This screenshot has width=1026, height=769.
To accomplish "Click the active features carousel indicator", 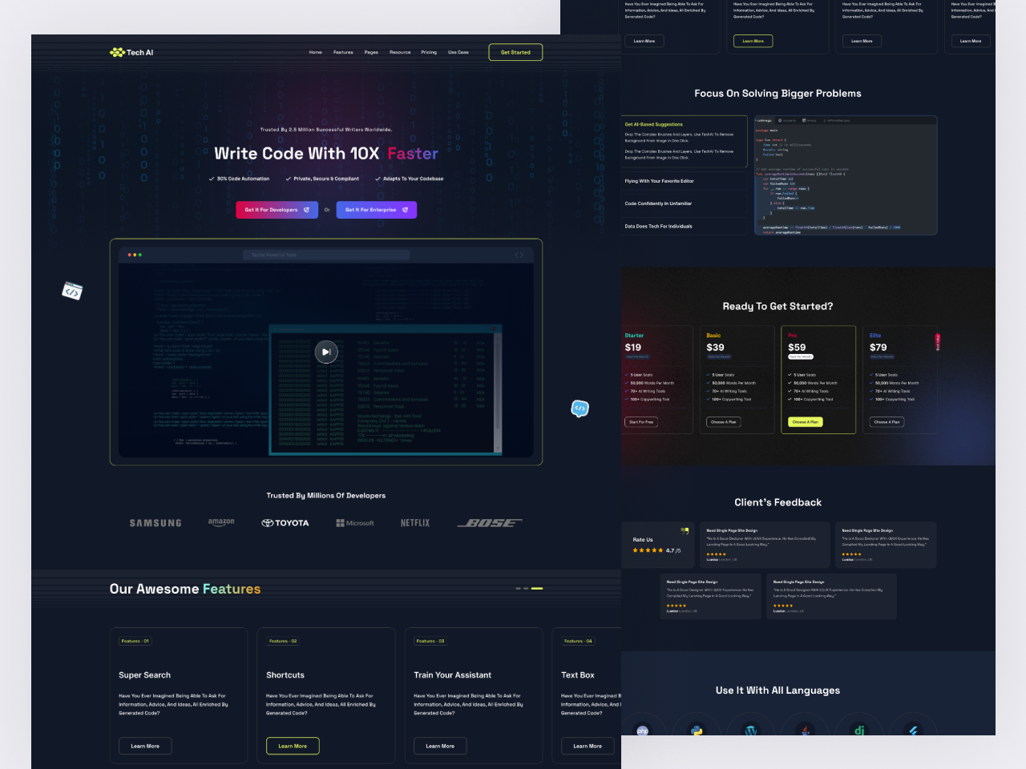I will pos(537,589).
